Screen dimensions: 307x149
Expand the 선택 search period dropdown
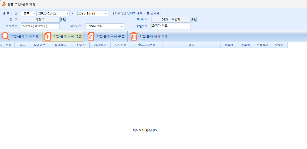pyautogui.click(x=34, y=13)
